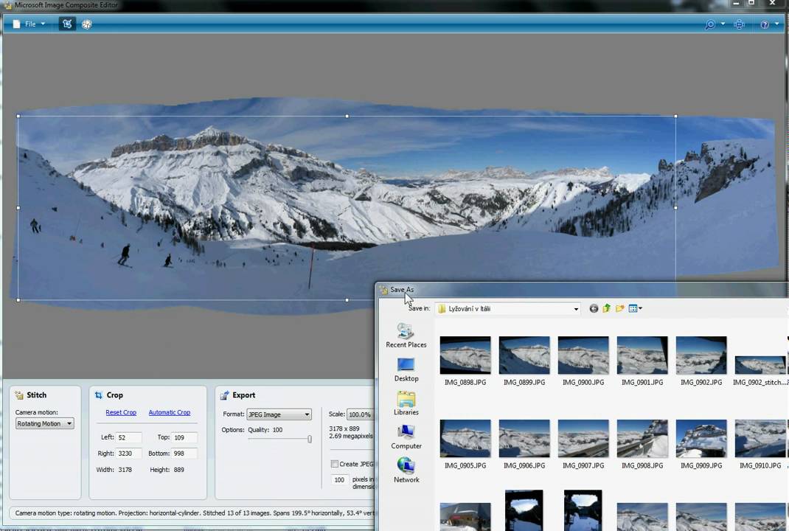
Task: Select the IMG_0908.JPG thumbnail
Action: (x=642, y=438)
